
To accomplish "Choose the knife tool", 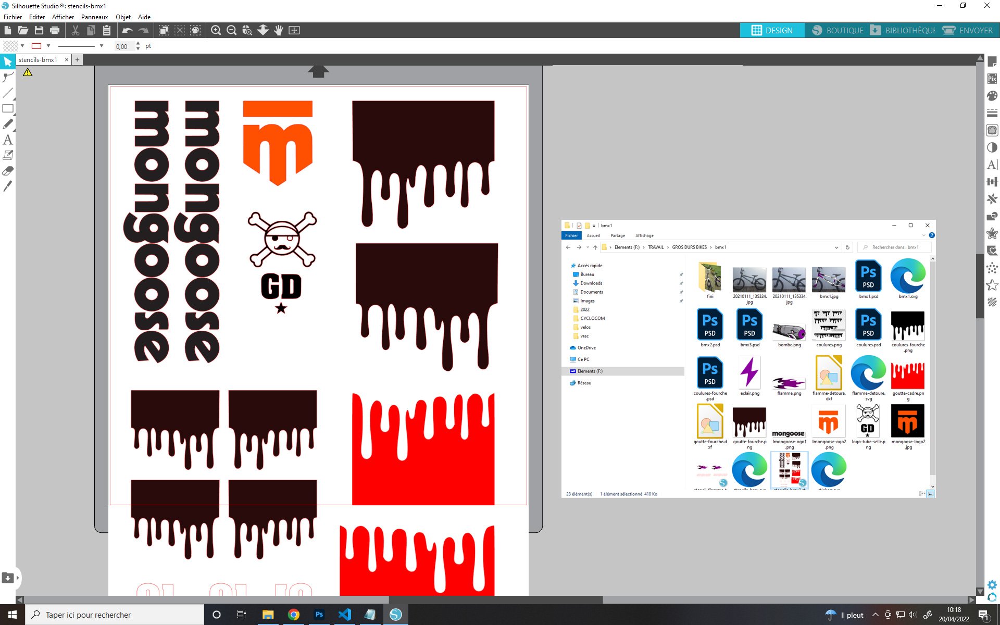I will (8, 186).
